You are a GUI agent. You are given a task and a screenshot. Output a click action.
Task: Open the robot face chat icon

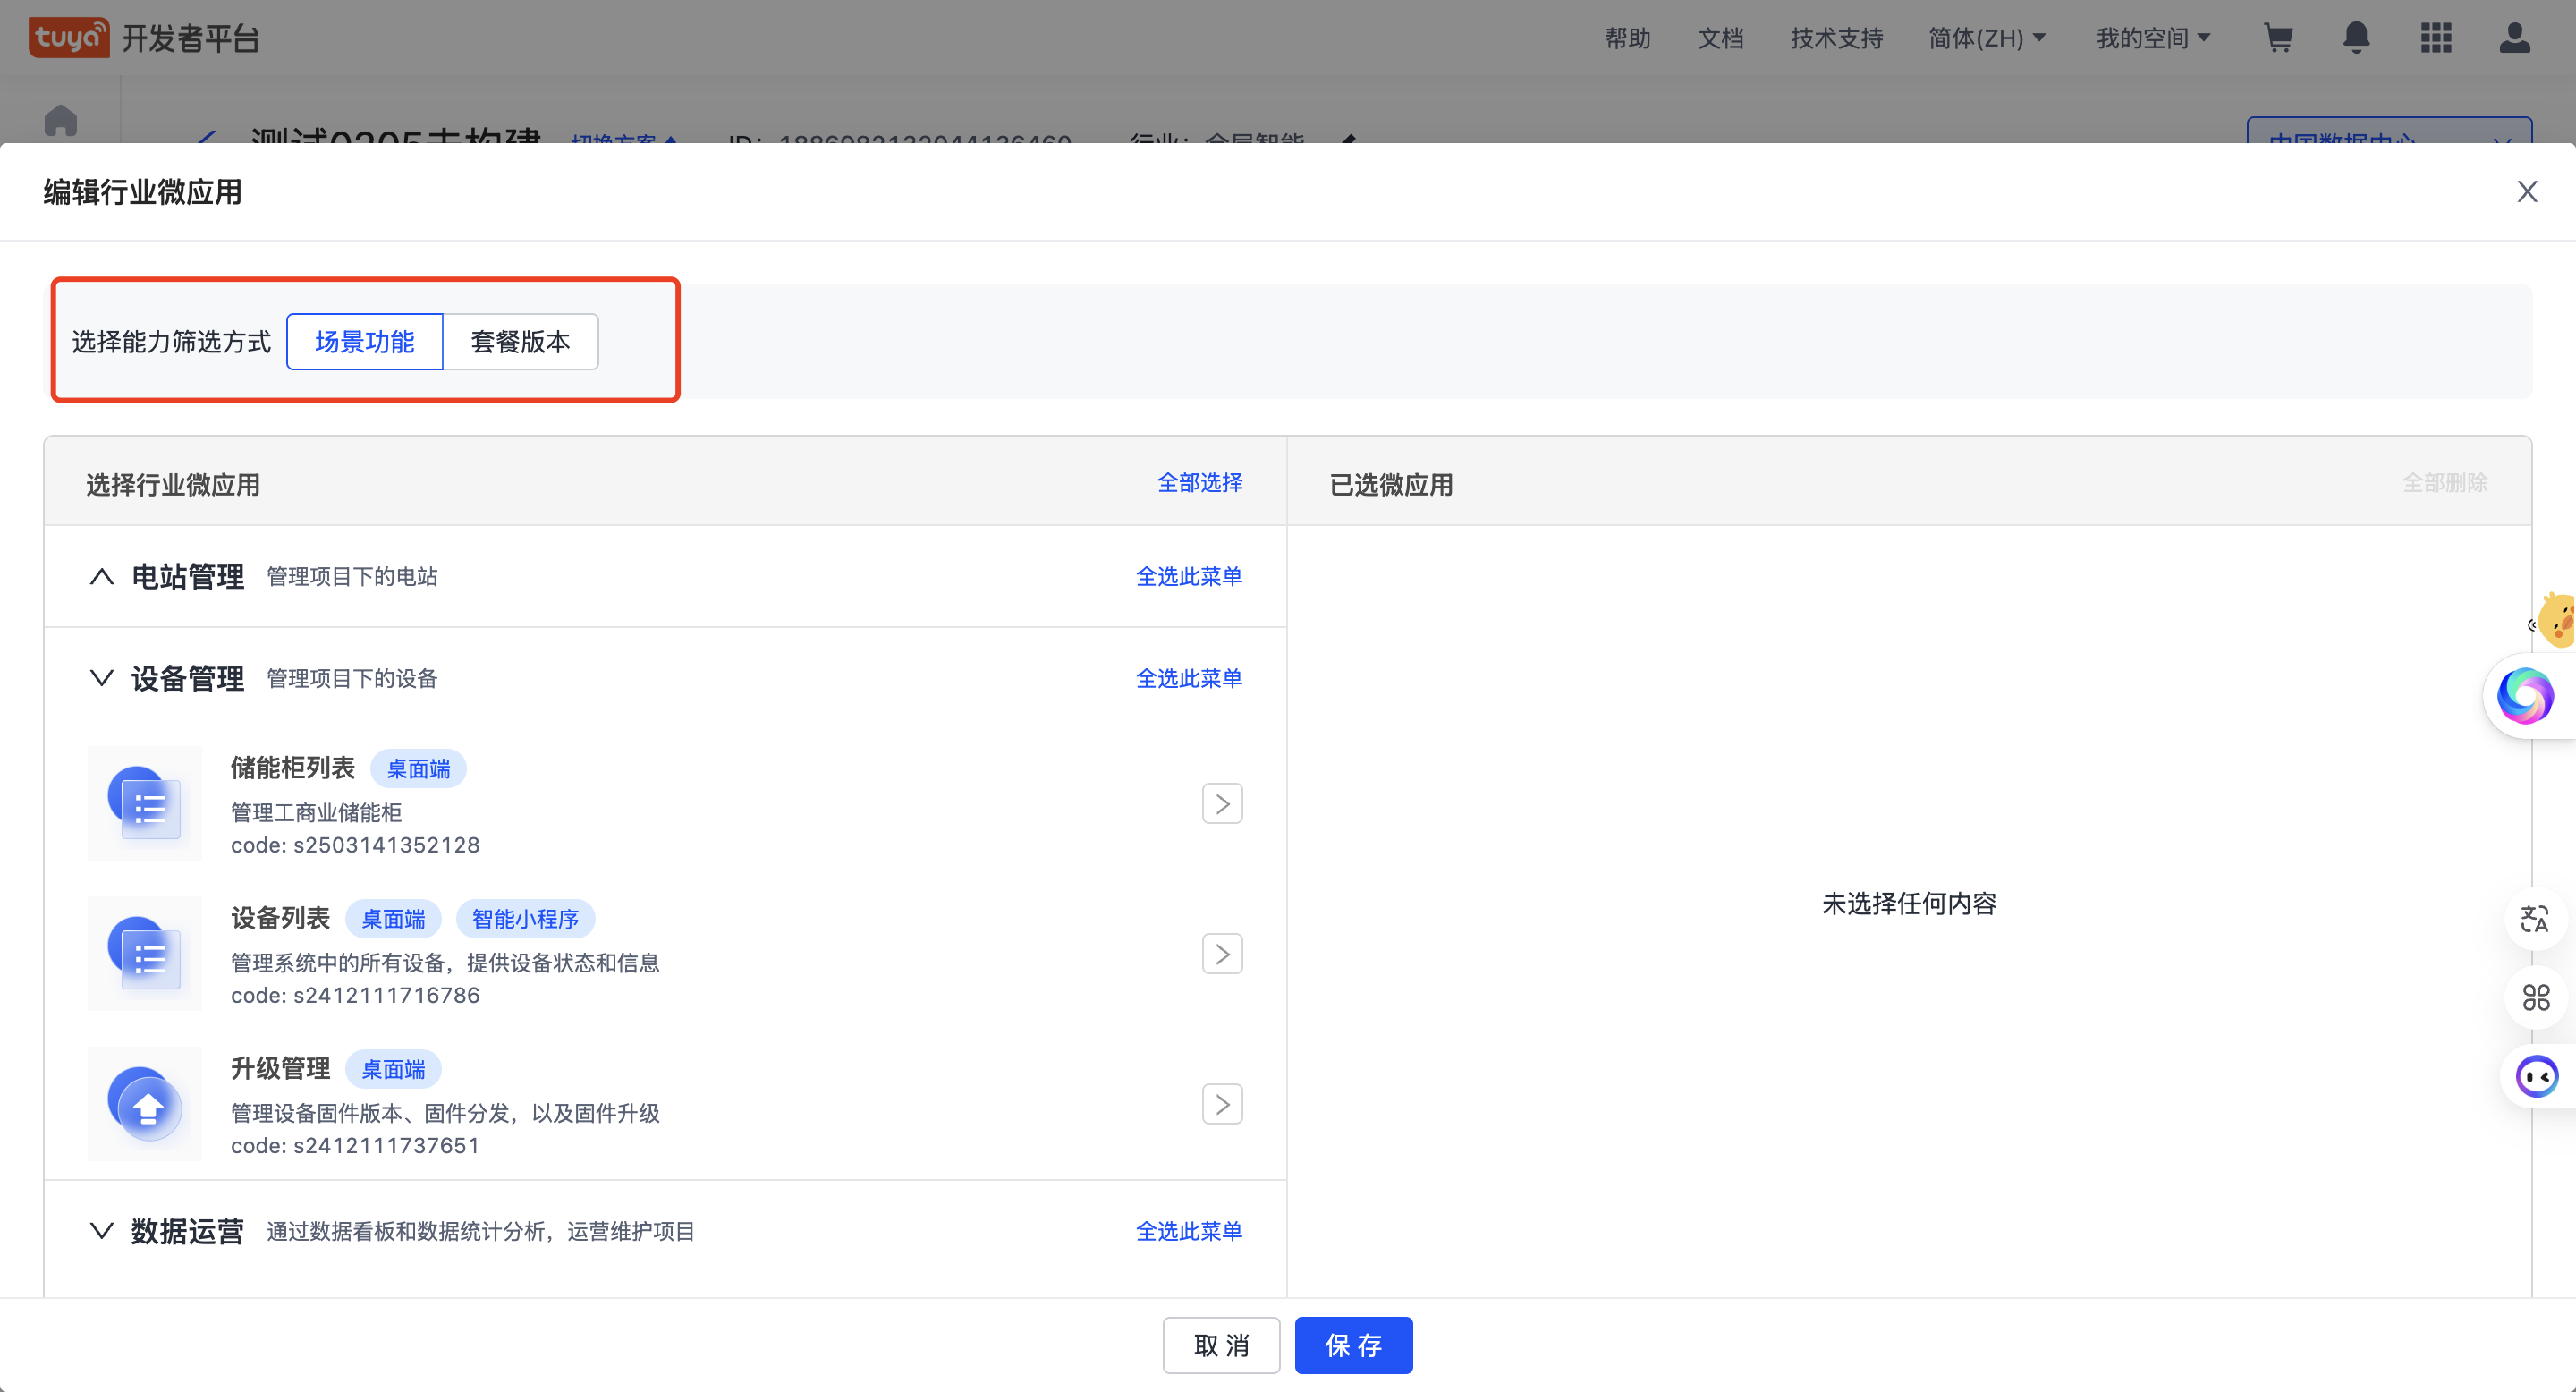click(2536, 1077)
